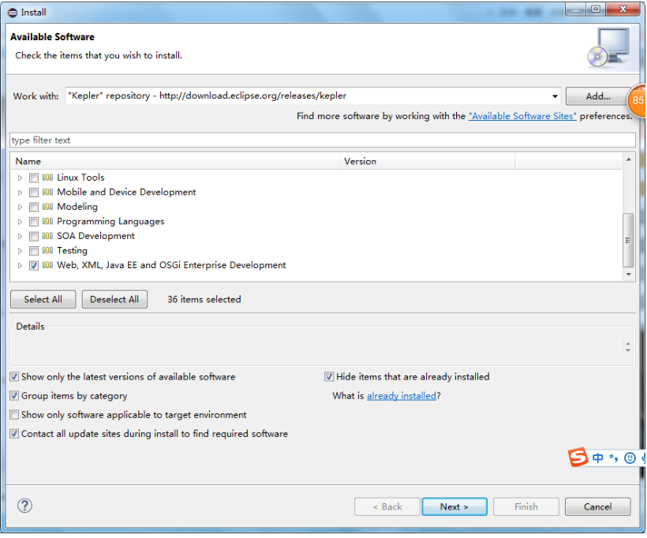Click the Add... button

[598, 96]
